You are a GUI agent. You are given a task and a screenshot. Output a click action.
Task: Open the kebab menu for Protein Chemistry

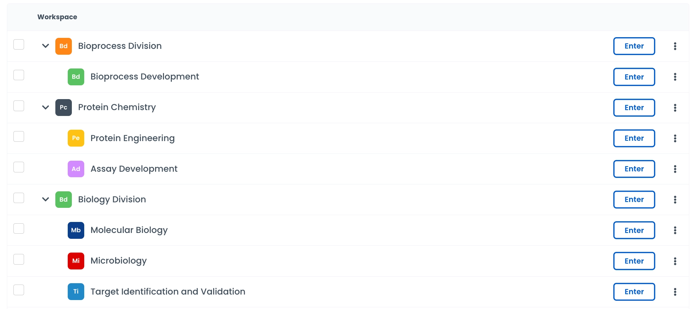point(675,108)
